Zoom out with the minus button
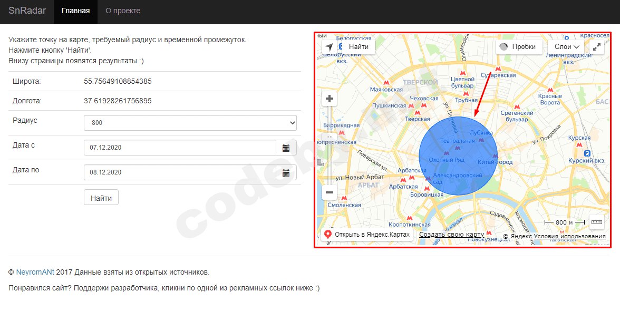620x311 pixels. pos(330,192)
